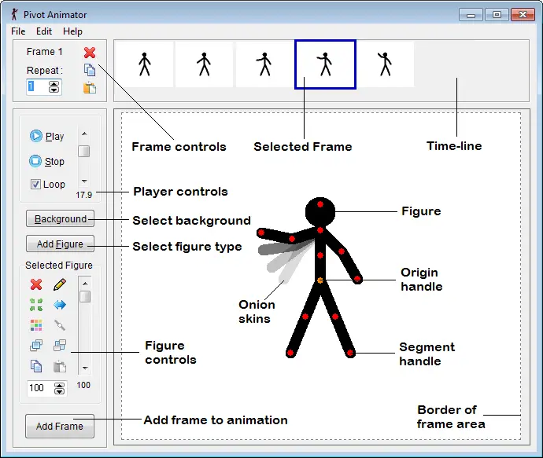Send the selected figure to back
The width and height of the screenshot is (543, 458).
click(x=60, y=346)
